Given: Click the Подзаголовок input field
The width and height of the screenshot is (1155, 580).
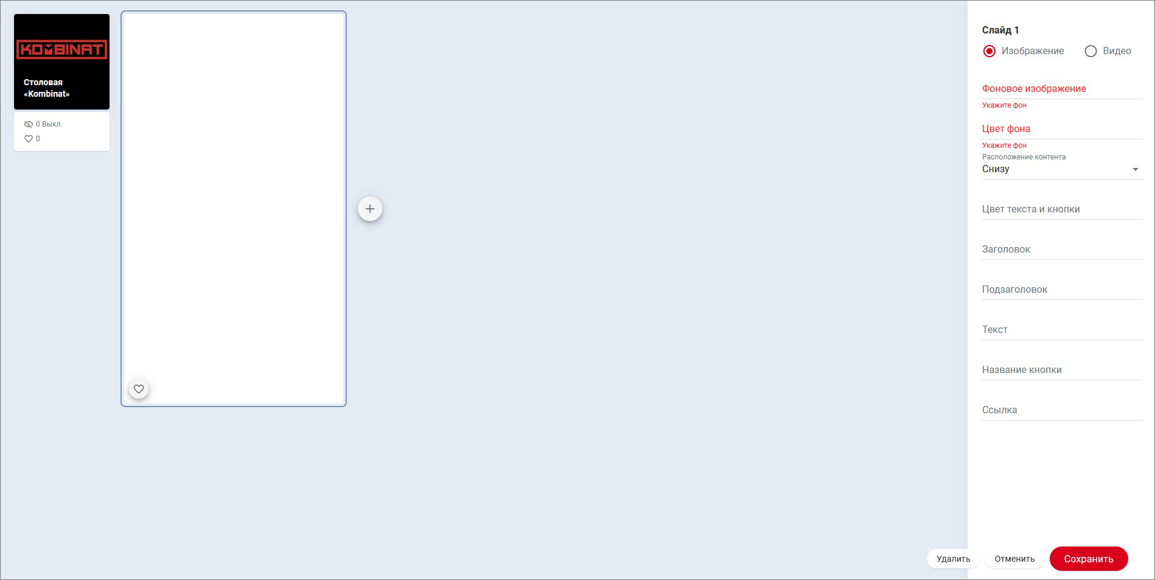Looking at the screenshot, I should pyautogui.click(x=1062, y=290).
